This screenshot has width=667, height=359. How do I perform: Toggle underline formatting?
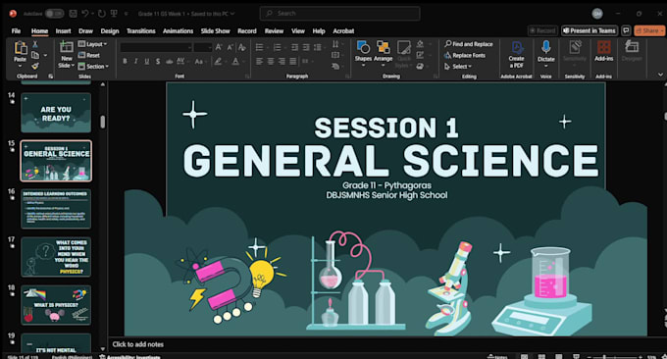tap(147, 61)
